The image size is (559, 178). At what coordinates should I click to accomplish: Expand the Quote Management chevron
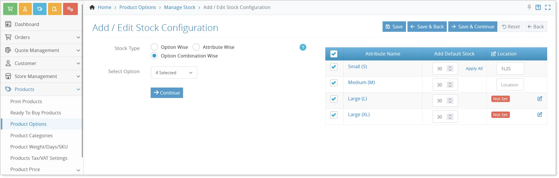click(x=78, y=50)
